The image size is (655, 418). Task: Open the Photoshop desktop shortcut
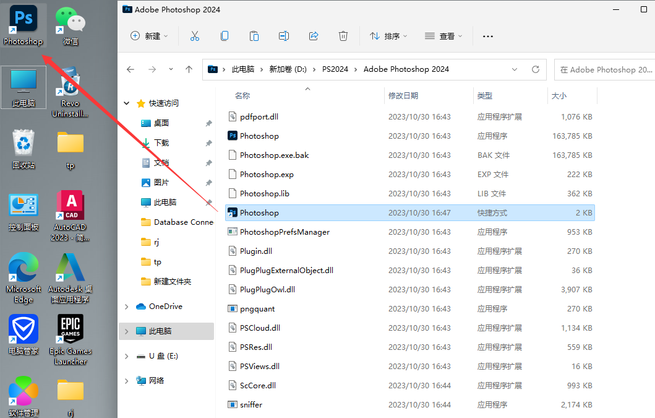tap(24, 25)
